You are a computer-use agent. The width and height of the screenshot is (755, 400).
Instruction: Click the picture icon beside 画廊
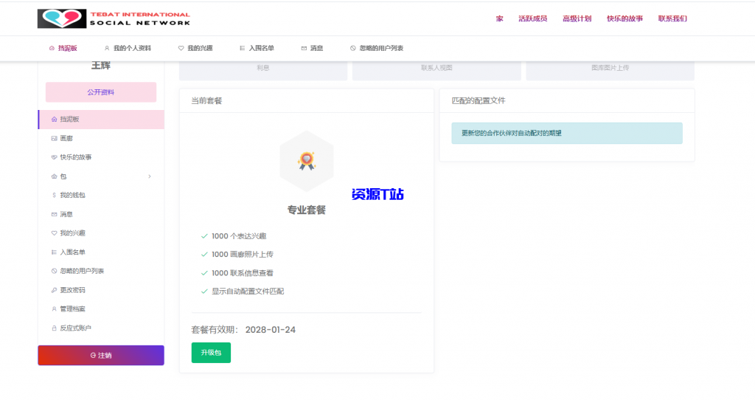(54, 138)
